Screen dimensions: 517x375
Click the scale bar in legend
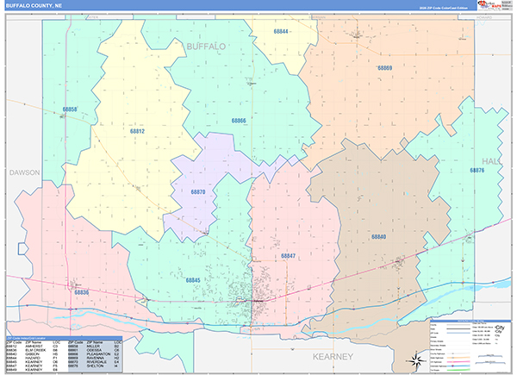pyautogui.click(x=491, y=355)
